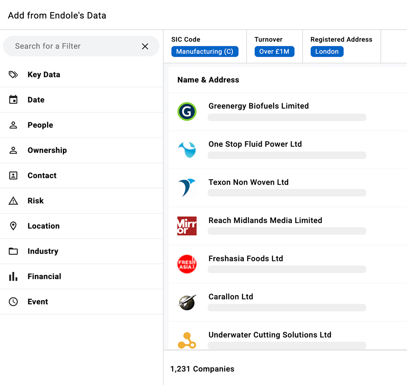Screen dimensions: 407x385
Task: Select the London registered address chip
Action: coord(327,52)
